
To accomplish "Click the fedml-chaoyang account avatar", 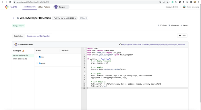I will point(184,7).
